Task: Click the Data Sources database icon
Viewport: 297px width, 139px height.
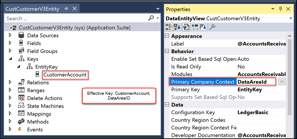Action: (21, 35)
